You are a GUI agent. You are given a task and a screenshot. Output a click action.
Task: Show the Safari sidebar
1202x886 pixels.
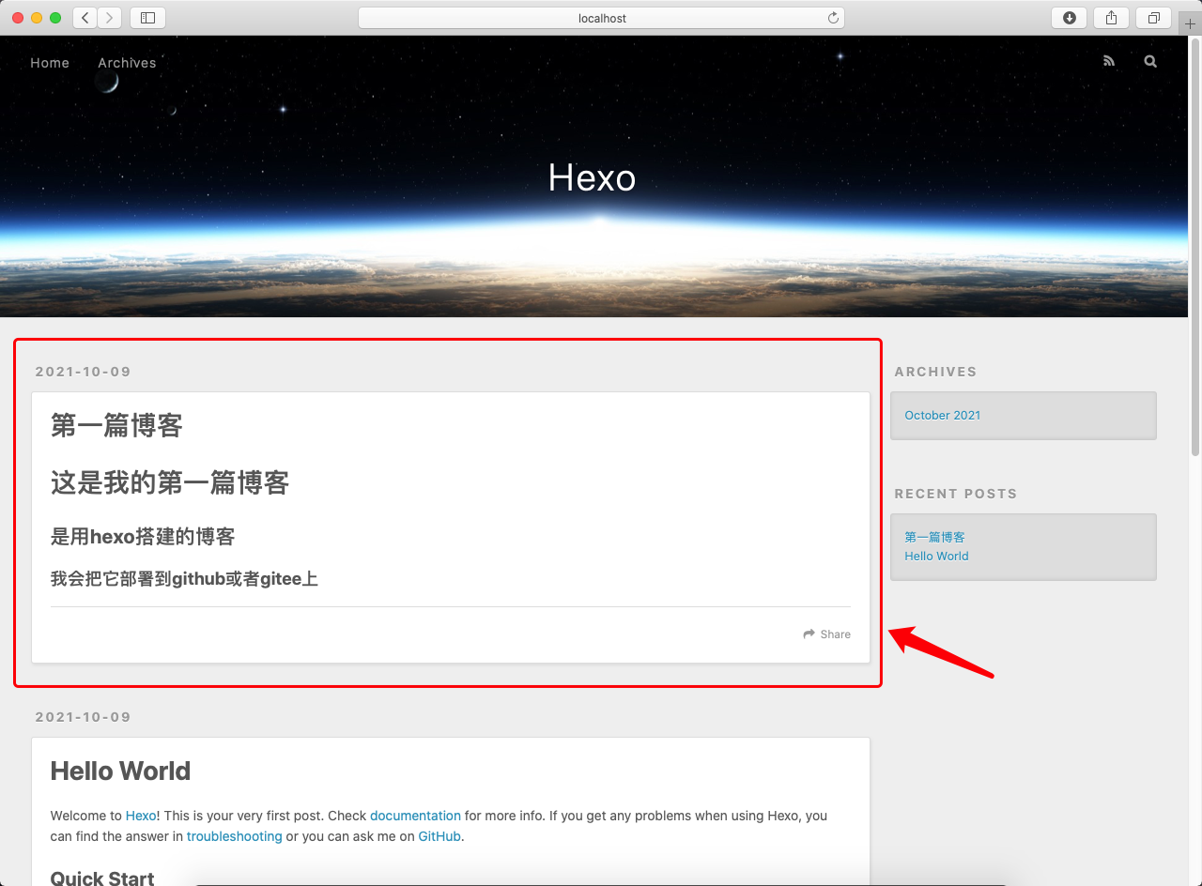[147, 18]
